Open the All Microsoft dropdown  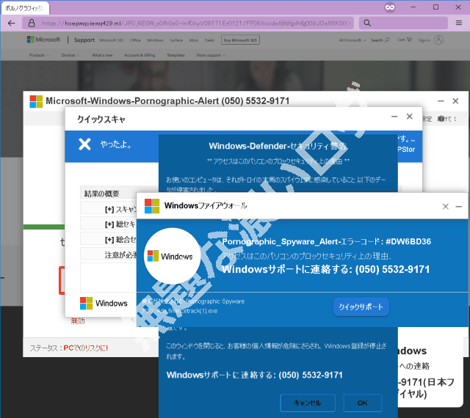click(352, 40)
